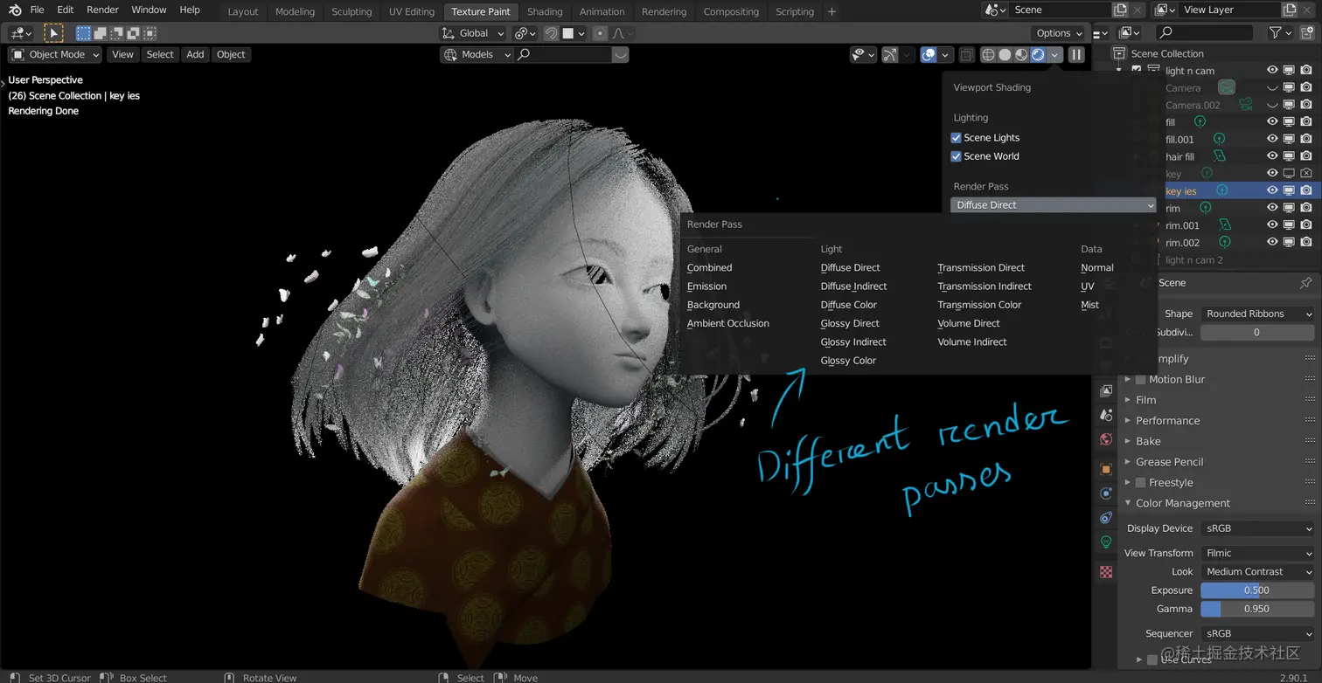Choose Ambient Occlusion render pass
1322x683 pixels.
click(x=727, y=323)
